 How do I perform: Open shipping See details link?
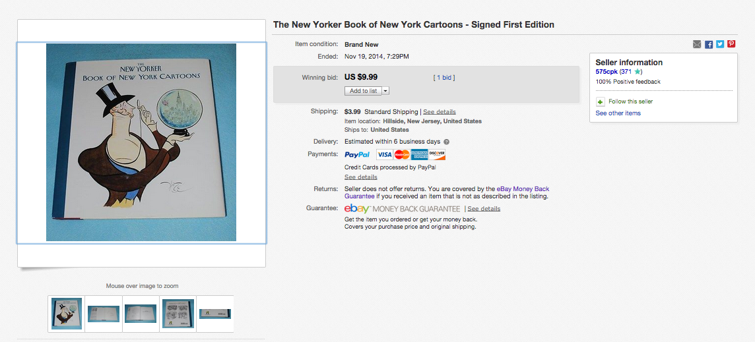[440, 111]
